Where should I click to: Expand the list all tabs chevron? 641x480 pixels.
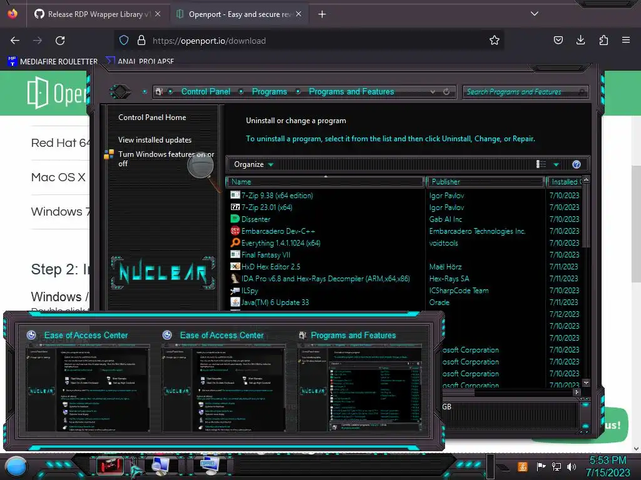[535, 14]
